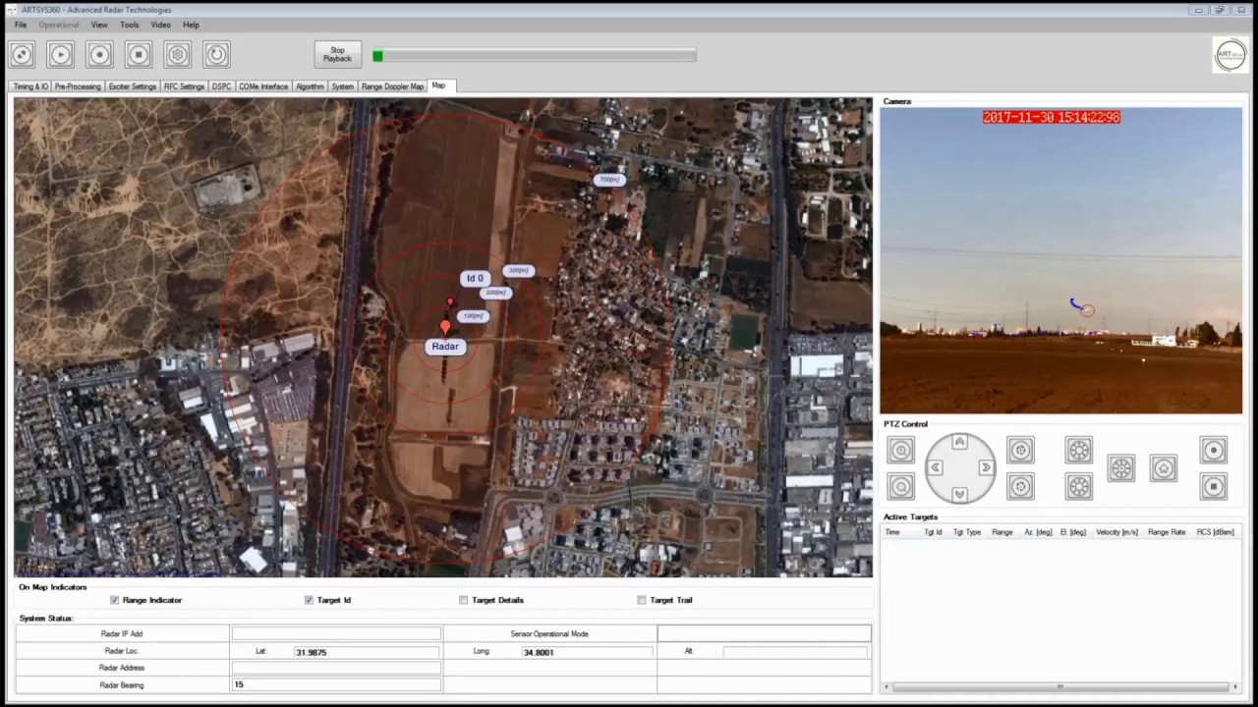Click the Long field showing 34.8001
Image resolution: width=1258 pixels, height=707 pixels.
click(587, 652)
